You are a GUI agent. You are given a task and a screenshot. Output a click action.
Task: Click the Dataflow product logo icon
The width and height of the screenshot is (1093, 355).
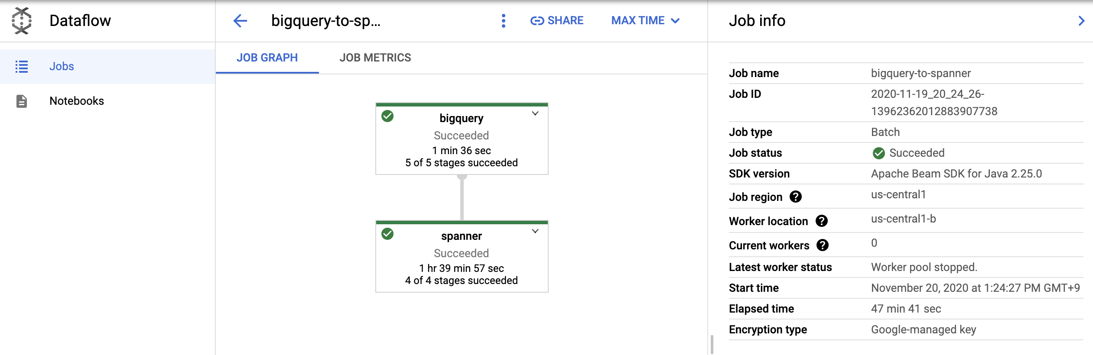pyautogui.click(x=22, y=20)
